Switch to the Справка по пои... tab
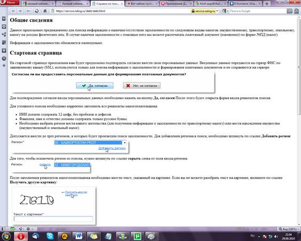This screenshot has height=241, width=301. pos(108,4)
